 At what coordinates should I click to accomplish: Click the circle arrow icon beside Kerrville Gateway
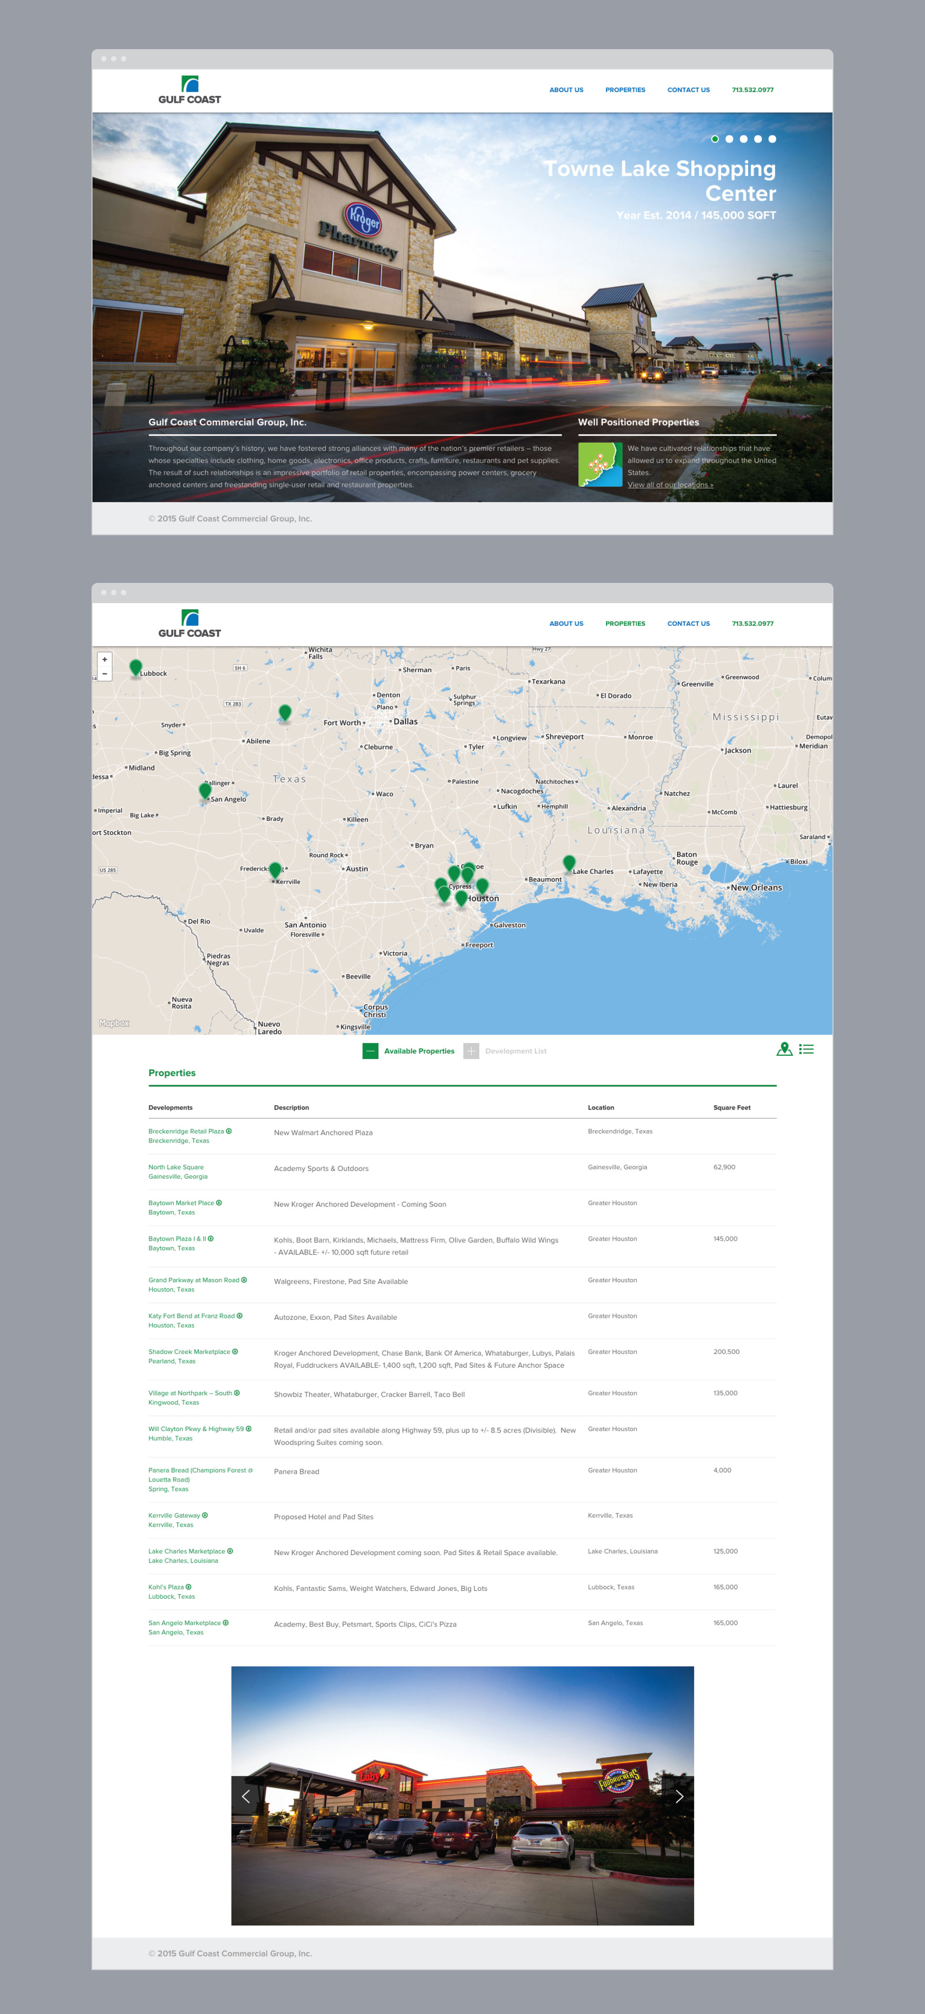pos(205,1515)
